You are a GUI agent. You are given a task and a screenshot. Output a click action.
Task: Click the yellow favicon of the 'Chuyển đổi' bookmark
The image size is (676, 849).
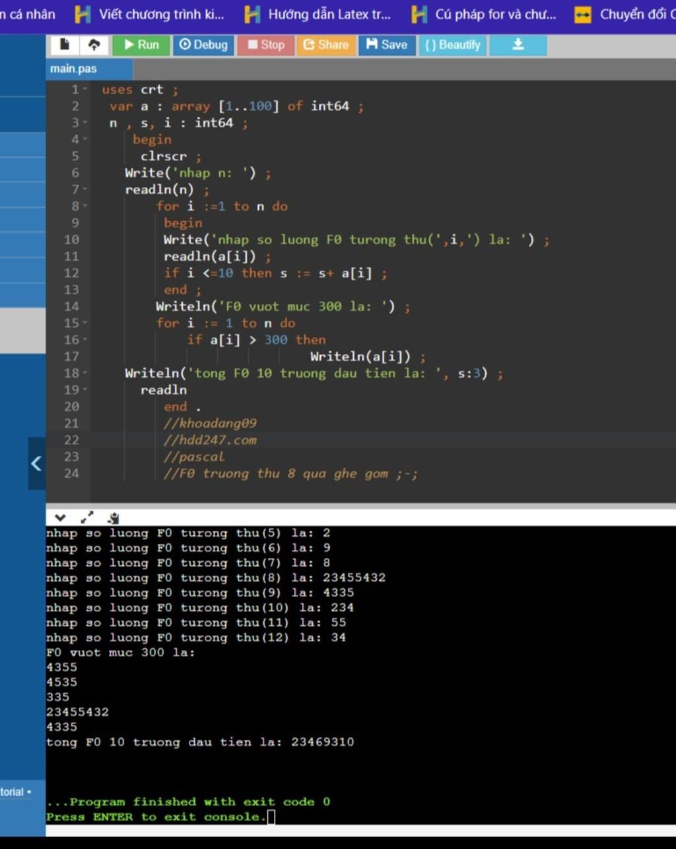[583, 14]
